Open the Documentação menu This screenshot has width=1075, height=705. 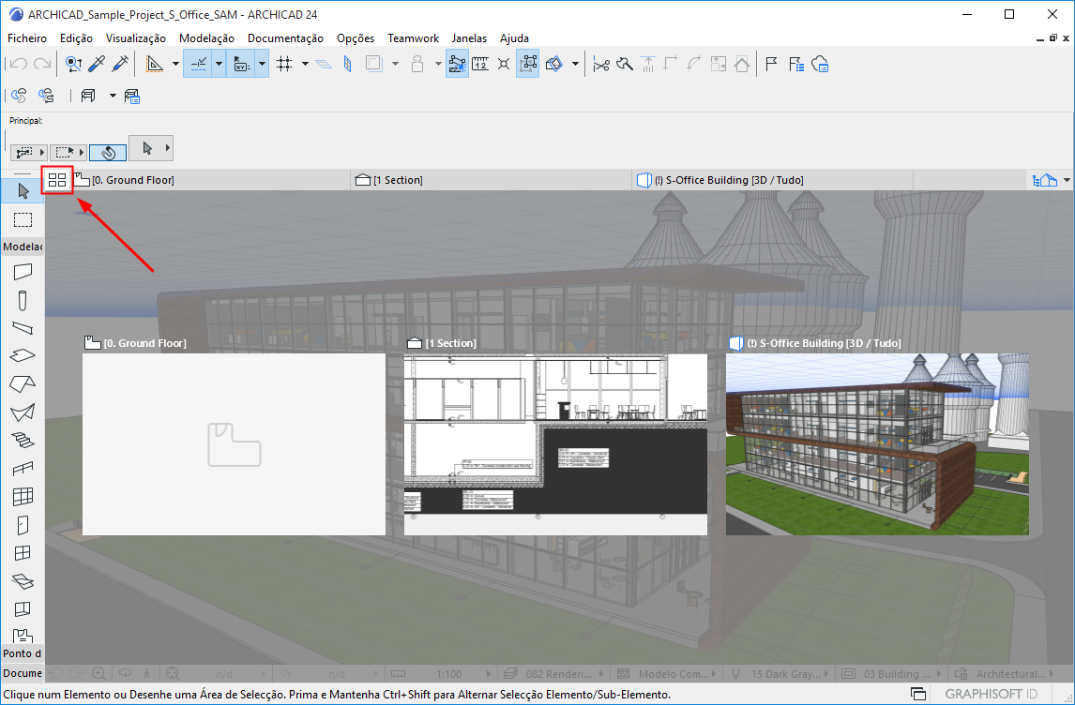[285, 38]
